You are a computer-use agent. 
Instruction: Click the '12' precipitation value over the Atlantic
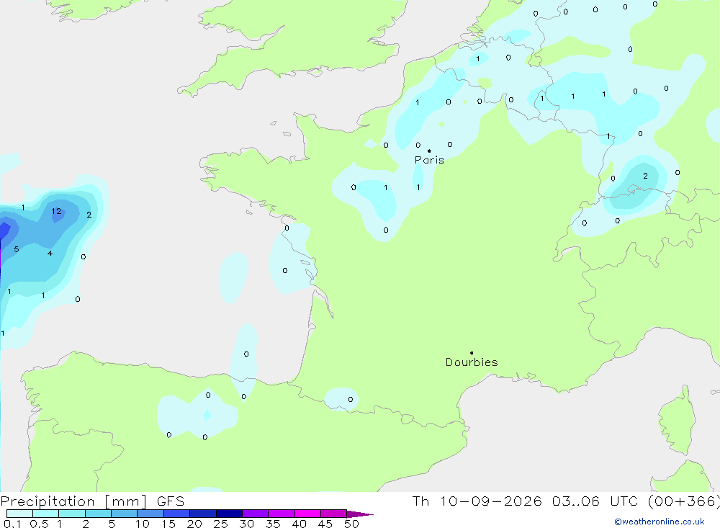click(x=56, y=211)
